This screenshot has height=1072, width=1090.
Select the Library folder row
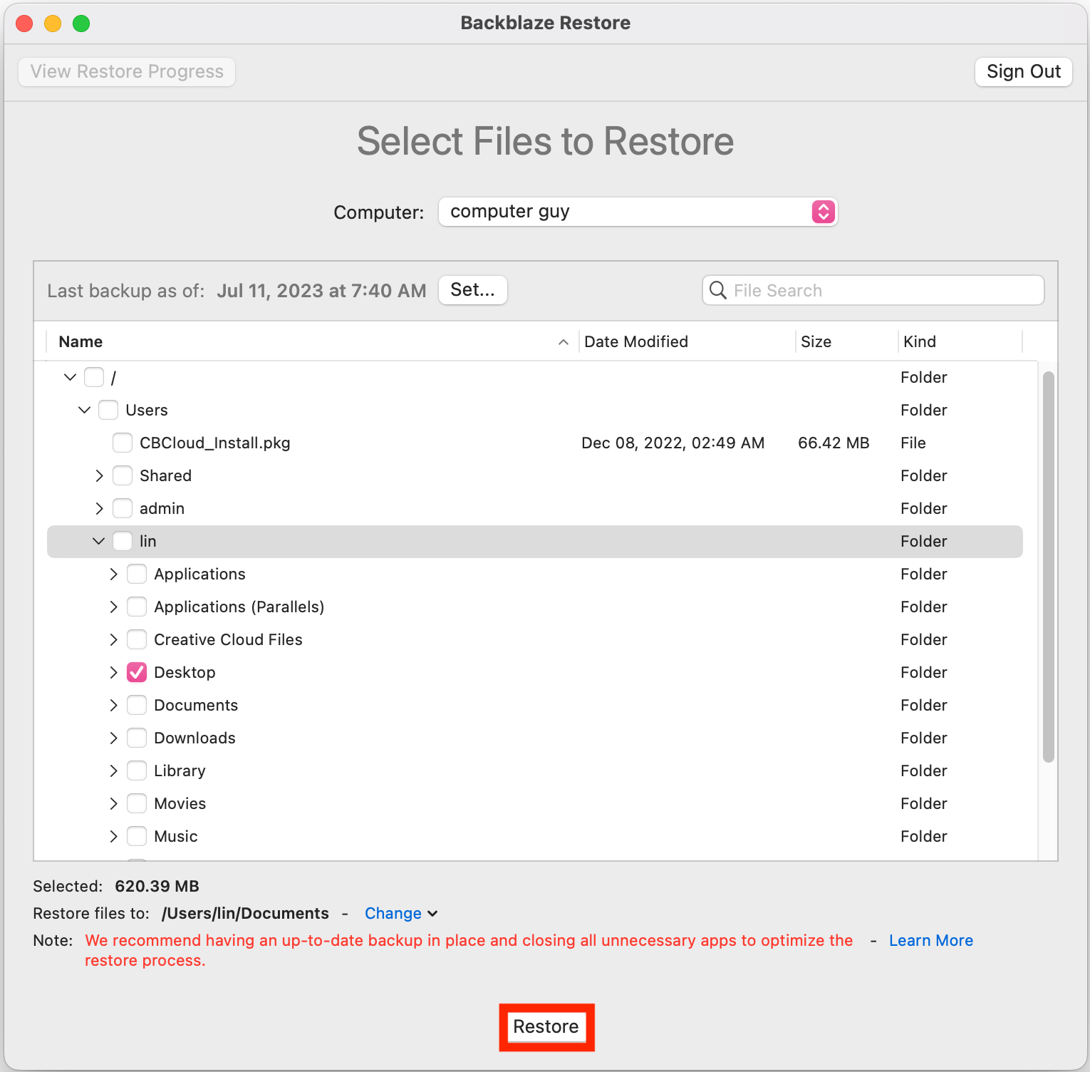pyautogui.click(x=535, y=770)
